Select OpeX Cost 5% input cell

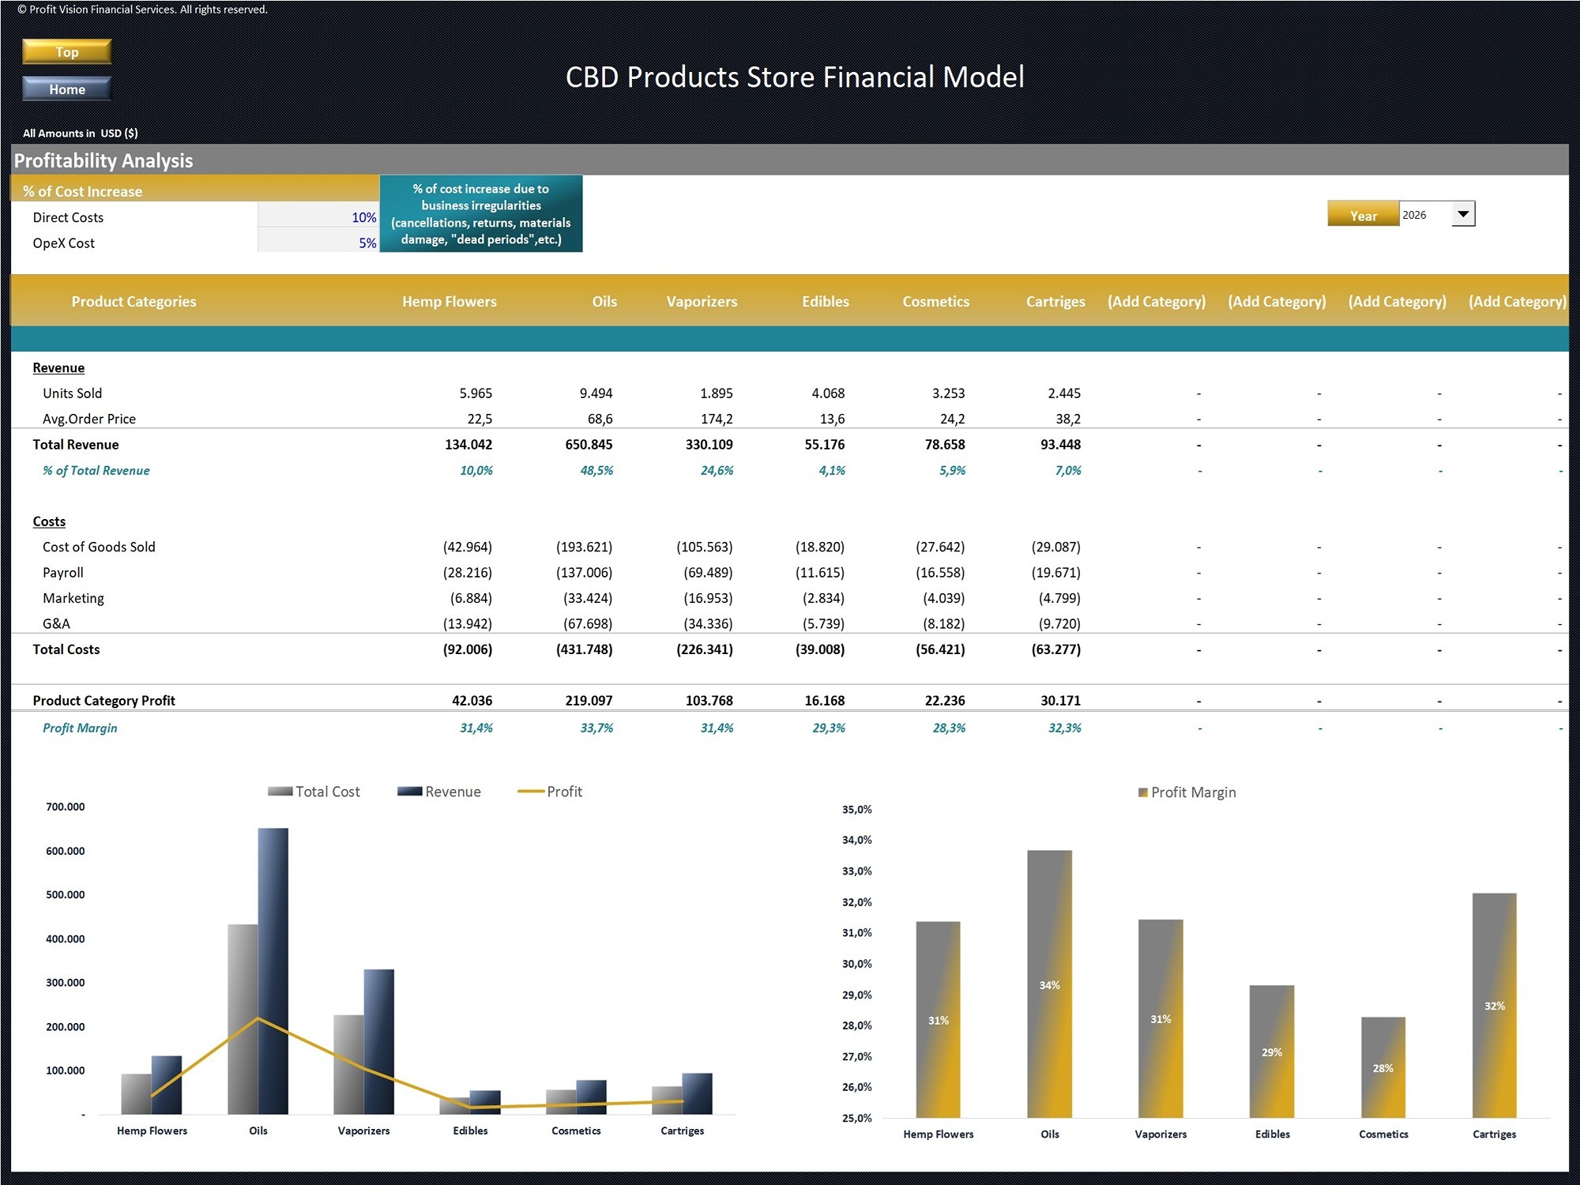(318, 243)
